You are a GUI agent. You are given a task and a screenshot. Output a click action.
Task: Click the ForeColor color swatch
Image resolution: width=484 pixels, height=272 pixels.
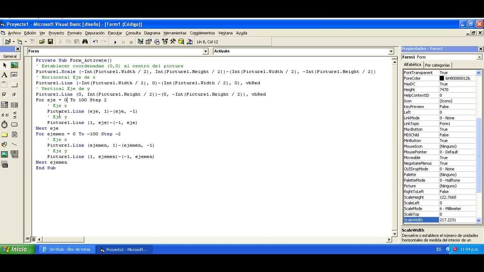point(442,78)
